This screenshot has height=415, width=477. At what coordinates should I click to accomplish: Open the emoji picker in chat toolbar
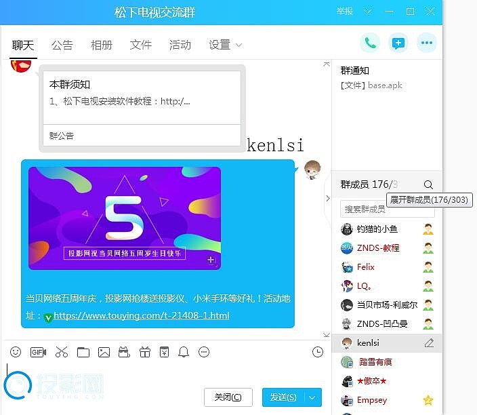[16, 352]
